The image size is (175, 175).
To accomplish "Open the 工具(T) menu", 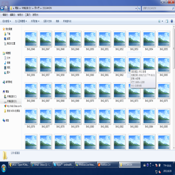I will pyautogui.click(x=28, y=15).
